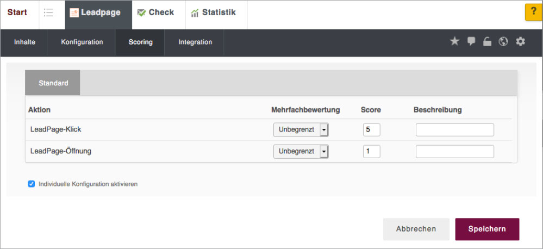Select the Standard scoring tab
Viewport: 543px width, 249px height.
53,83
